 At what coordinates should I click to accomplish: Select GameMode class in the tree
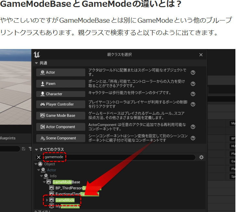coord(65,200)
